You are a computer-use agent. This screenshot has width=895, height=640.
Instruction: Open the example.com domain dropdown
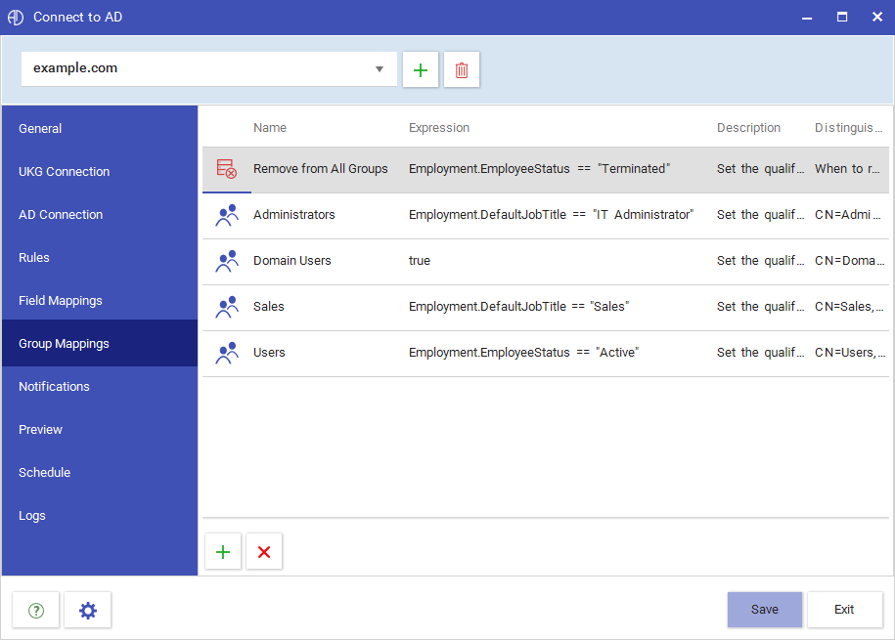coord(209,69)
